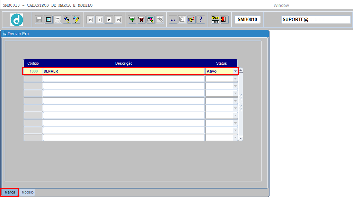Open the Menu toolbar icon
This screenshot has width=353, height=198.
tap(215, 20)
